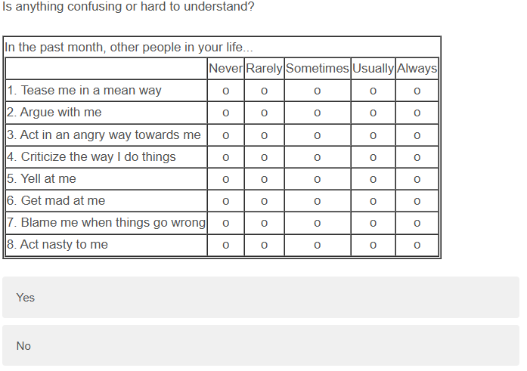527x371 pixels.
Task: Pick Never for 'Act in an angry way towards me'
Action: tap(225, 135)
